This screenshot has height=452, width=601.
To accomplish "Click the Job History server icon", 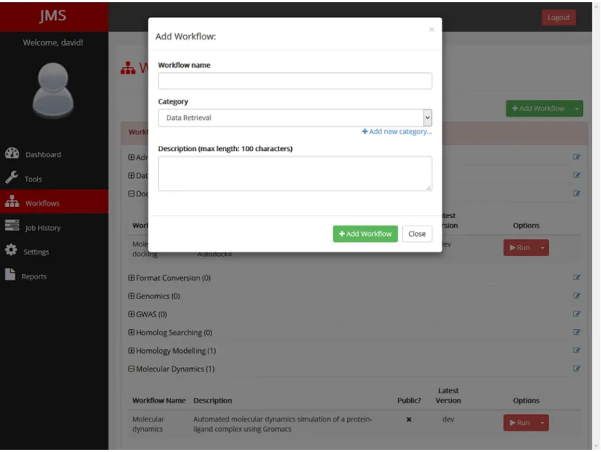I will click(12, 226).
